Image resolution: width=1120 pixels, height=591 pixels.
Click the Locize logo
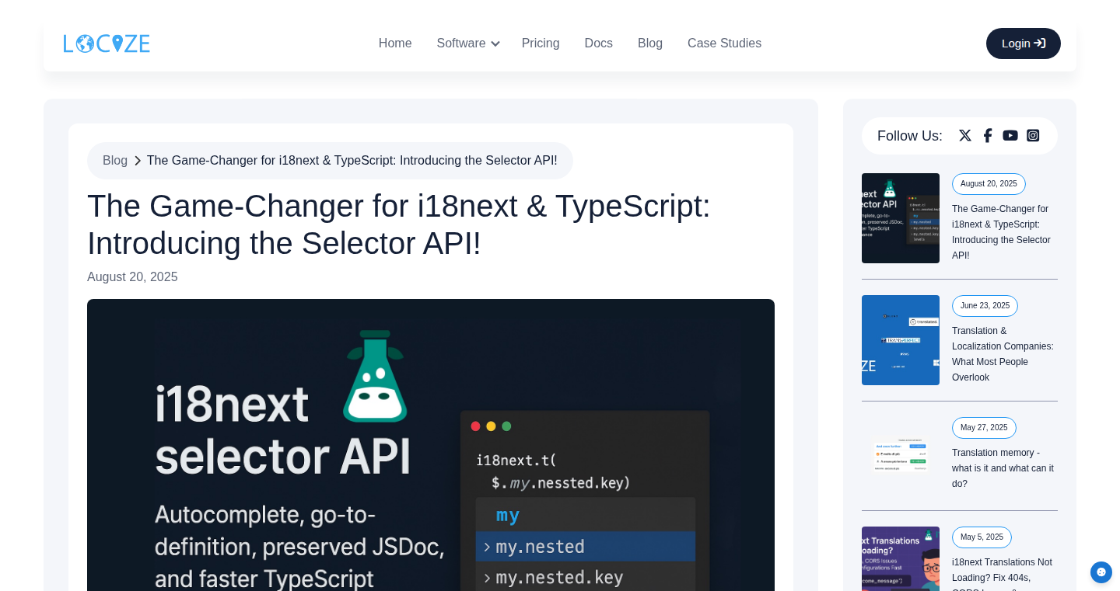(x=107, y=43)
